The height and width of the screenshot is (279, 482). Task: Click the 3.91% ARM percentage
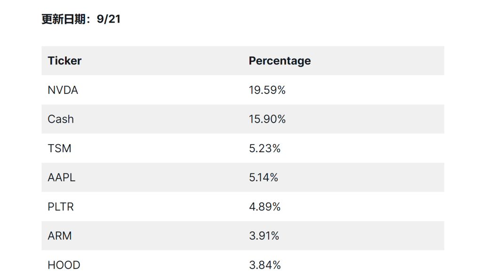click(264, 236)
